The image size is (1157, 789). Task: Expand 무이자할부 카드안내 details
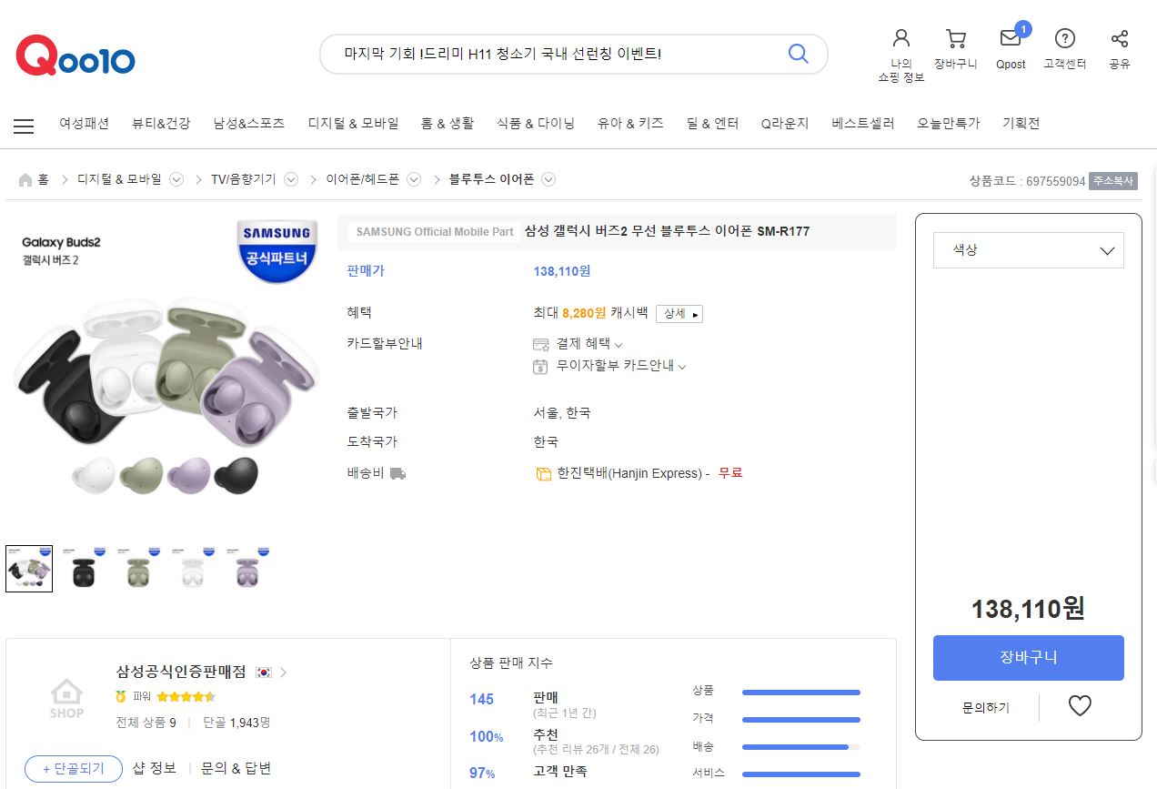pos(682,367)
